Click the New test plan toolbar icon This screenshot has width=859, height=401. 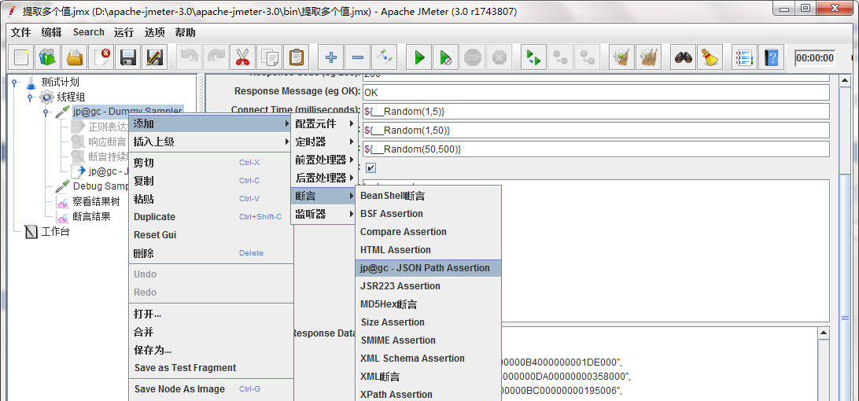tap(20, 57)
